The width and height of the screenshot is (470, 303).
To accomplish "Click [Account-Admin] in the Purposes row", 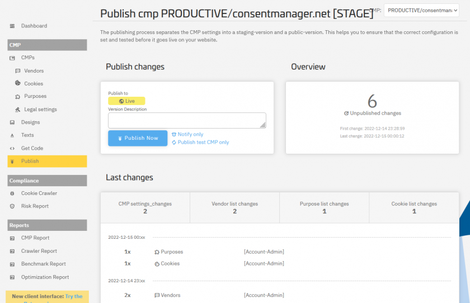I will pyautogui.click(x=264, y=252).
